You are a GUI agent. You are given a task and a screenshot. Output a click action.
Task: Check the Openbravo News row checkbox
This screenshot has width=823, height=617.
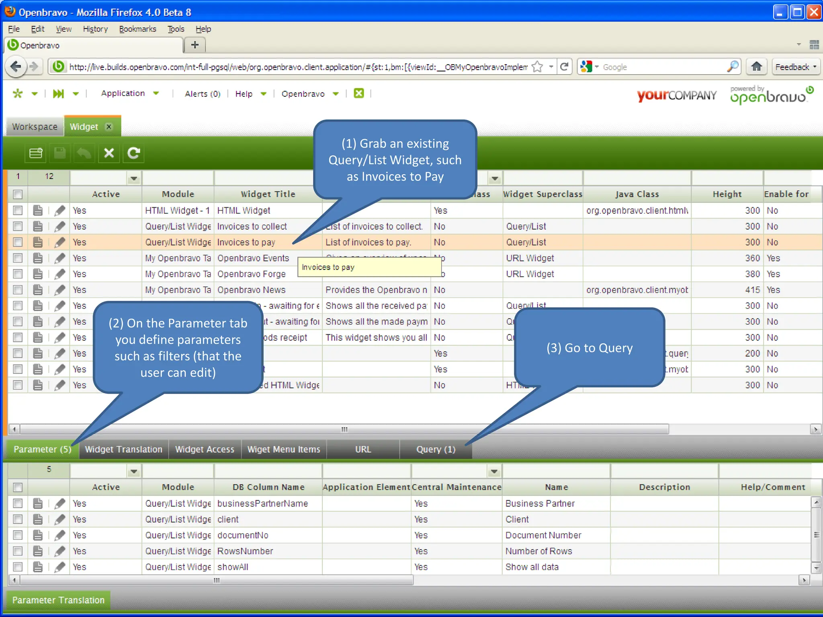(18, 290)
